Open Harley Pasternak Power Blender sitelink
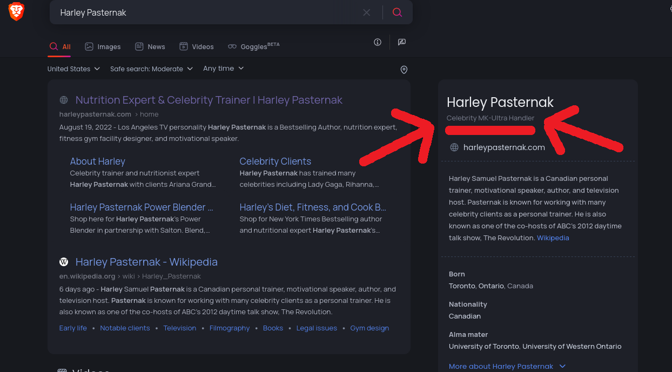 (142, 207)
